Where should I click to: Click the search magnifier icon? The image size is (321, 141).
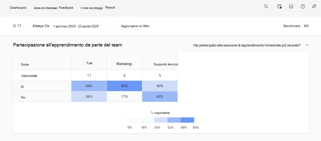coord(266,6)
